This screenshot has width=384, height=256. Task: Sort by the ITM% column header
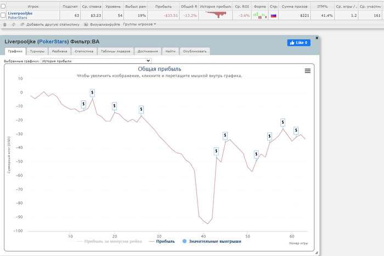point(323,7)
